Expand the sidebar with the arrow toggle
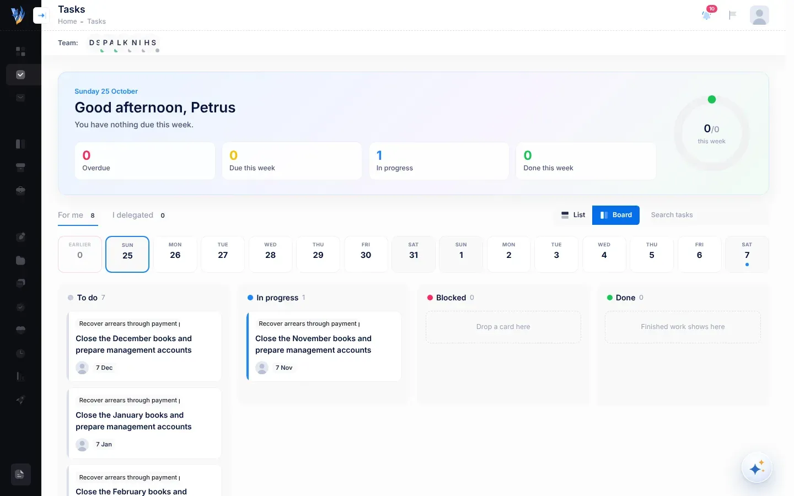Image resolution: width=794 pixels, height=496 pixels. tap(41, 15)
